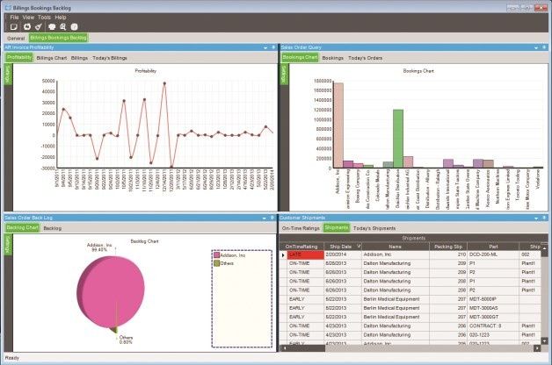Click the search magnifier toolbar icon
Viewport: 552px width, 365px height.
pos(63,26)
